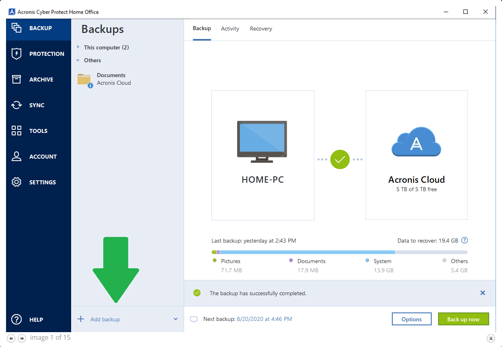Image resolution: width=502 pixels, height=347 pixels.
Task: Minimize the Acronis window
Action: click(x=446, y=12)
